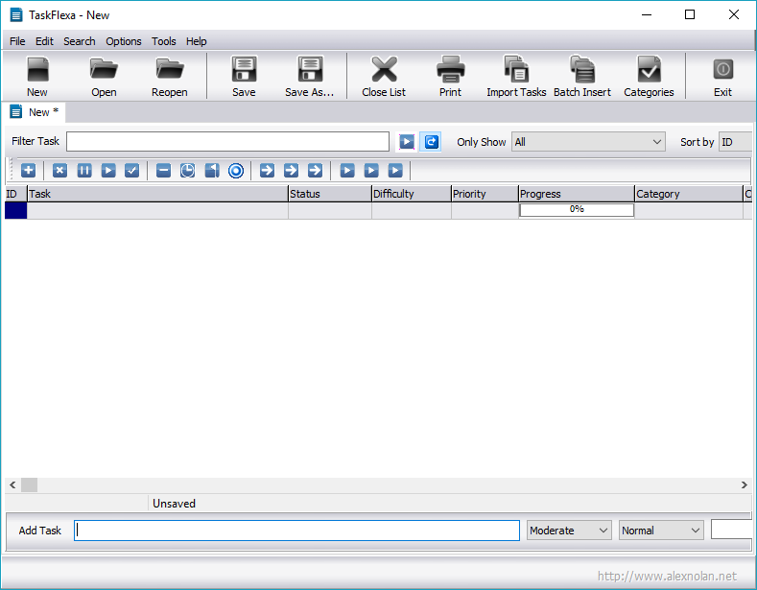Click the 'Add Task' label
Image resolution: width=757 pixels, height=590 pixels.
click(40, 531)
